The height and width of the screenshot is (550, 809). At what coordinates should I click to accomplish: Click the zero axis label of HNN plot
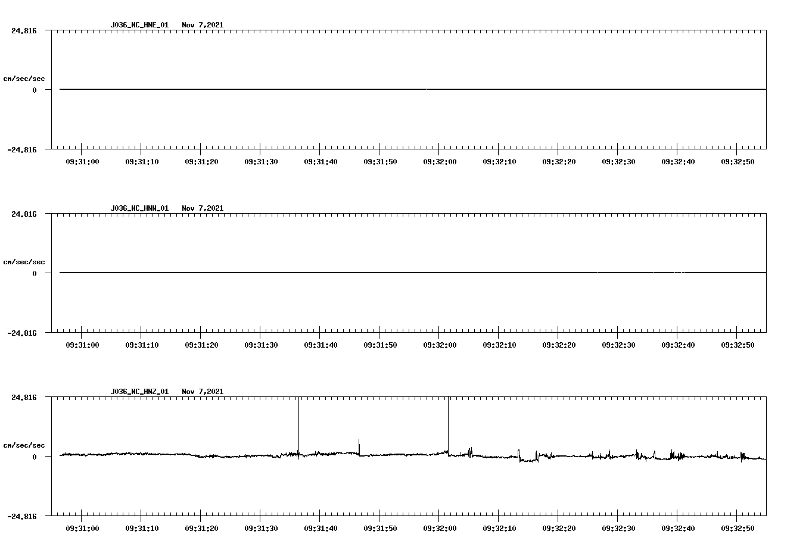coord(35,273)
